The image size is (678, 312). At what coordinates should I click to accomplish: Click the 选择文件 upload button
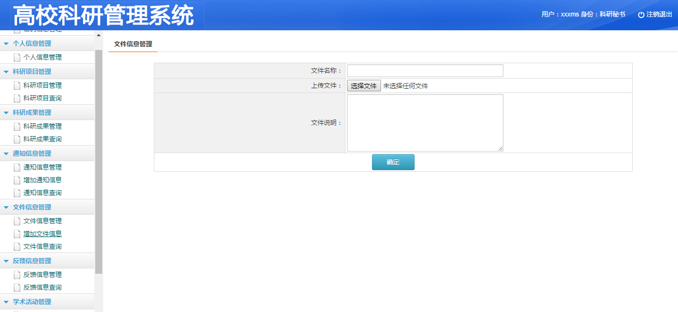pyautogui.click(x=364, y=86)
